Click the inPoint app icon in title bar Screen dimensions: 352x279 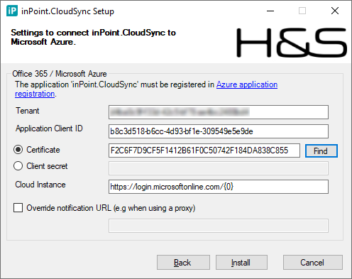(x=12, y=11)
